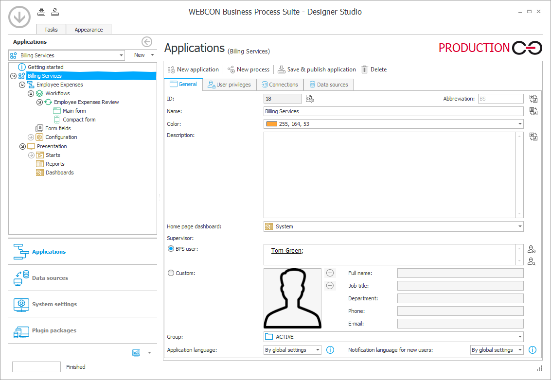Image resolution: width=551 pixels, height=380 pixels.
Task: Click the search user icon beside BPS user
Action: click(x=532, y=261)
